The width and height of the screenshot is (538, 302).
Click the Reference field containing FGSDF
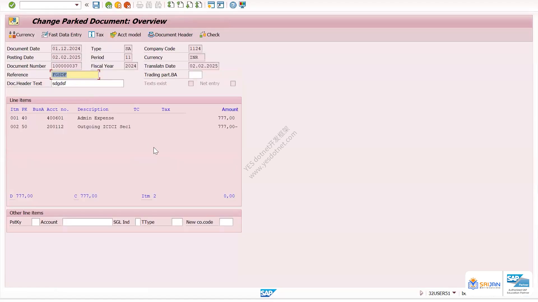point(75,75)
